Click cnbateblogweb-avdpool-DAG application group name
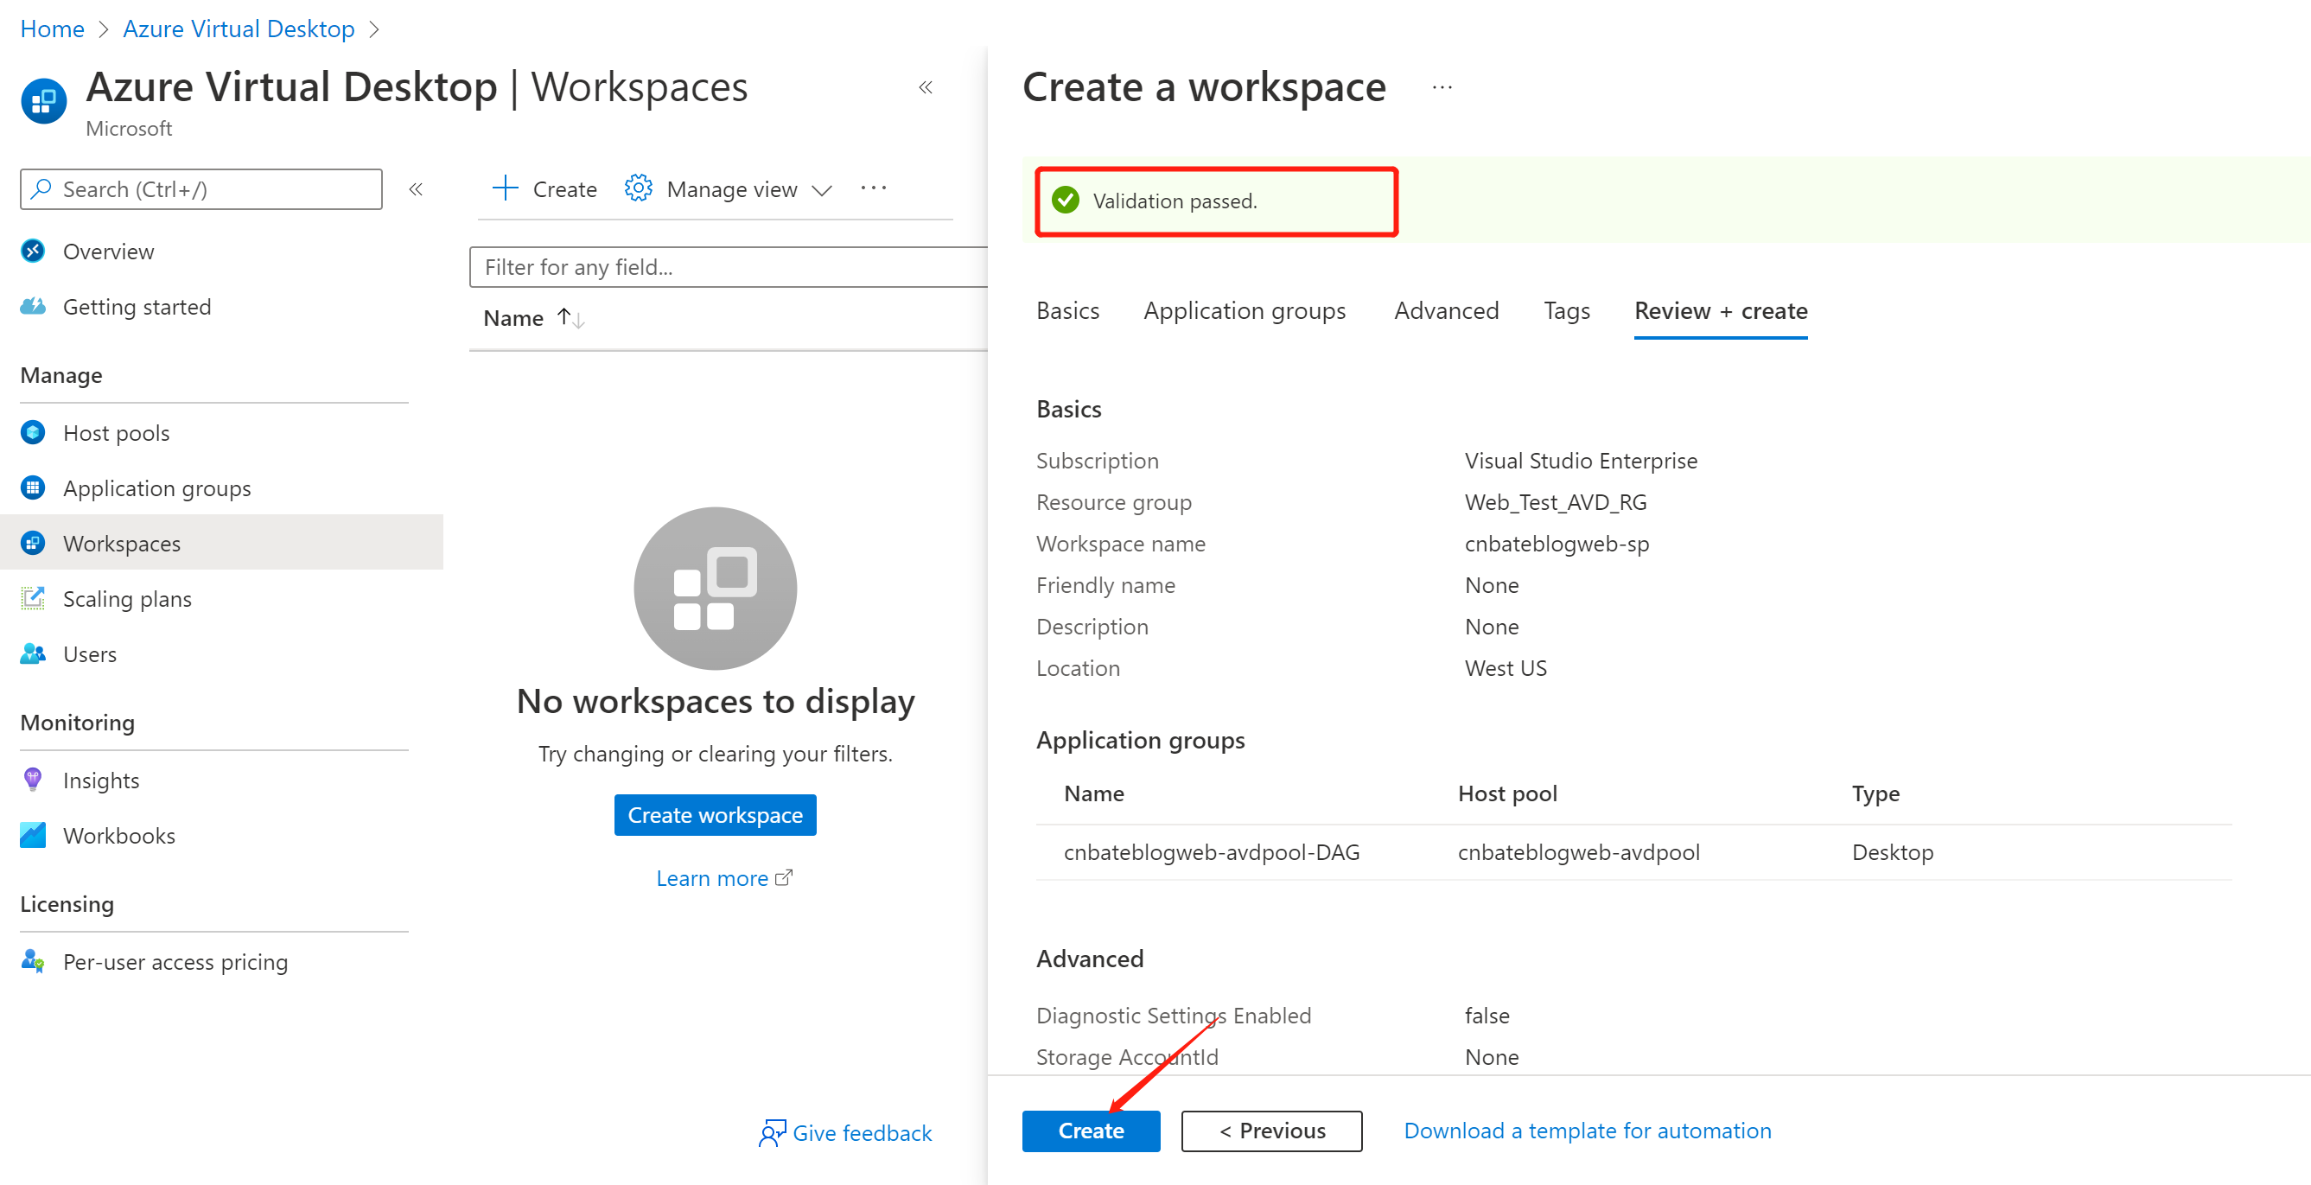Screen dimensions: 2311x1185 pos(1211,851)
